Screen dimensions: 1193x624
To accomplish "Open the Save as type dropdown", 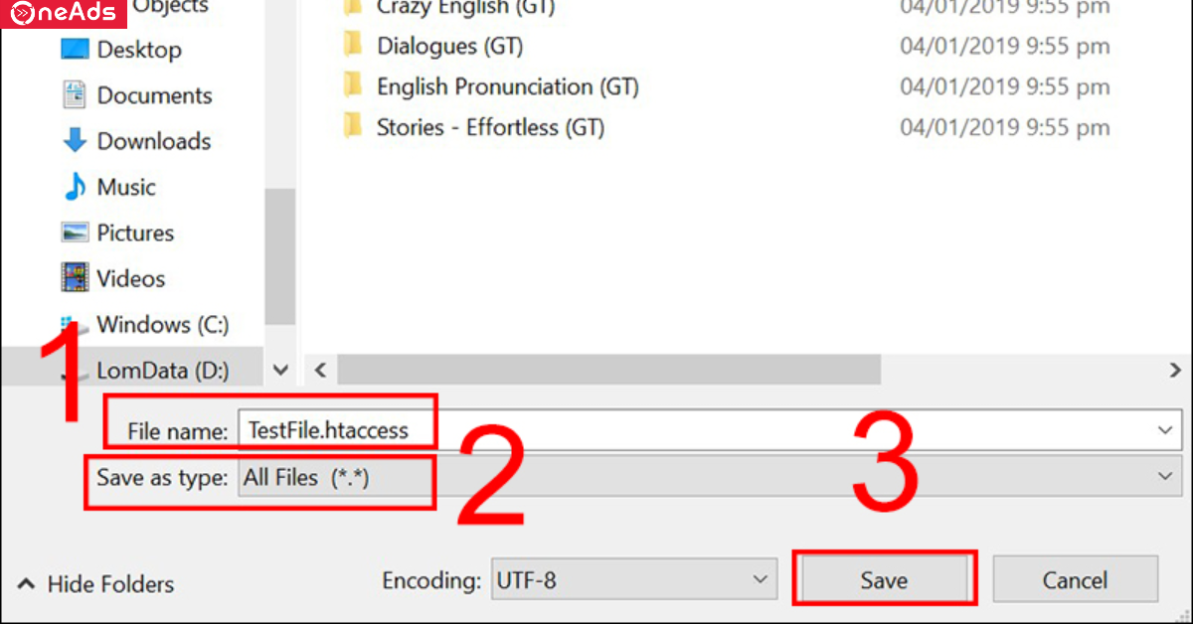I will click(x=706, y=477).
